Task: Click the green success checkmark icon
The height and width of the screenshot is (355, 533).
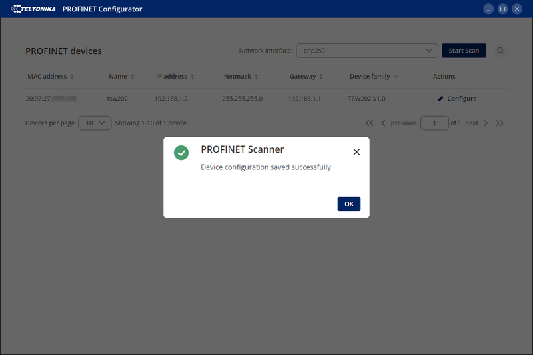Action: click(181, 153)
